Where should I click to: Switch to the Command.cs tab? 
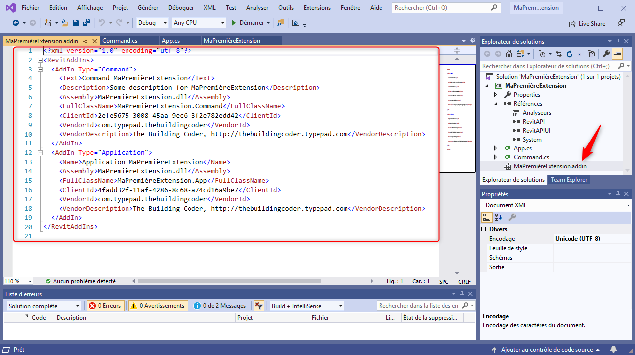pyautogui.click(x=129, y=40)
